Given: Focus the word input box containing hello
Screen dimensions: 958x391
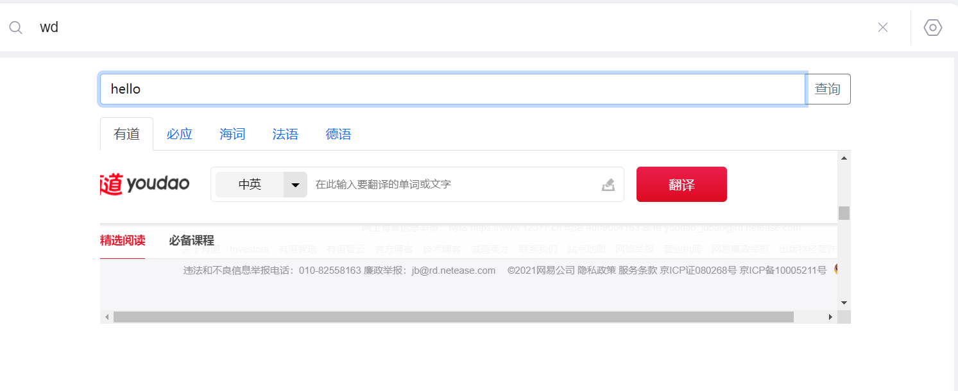Looking at the screenshot, I should pos(452,89).
